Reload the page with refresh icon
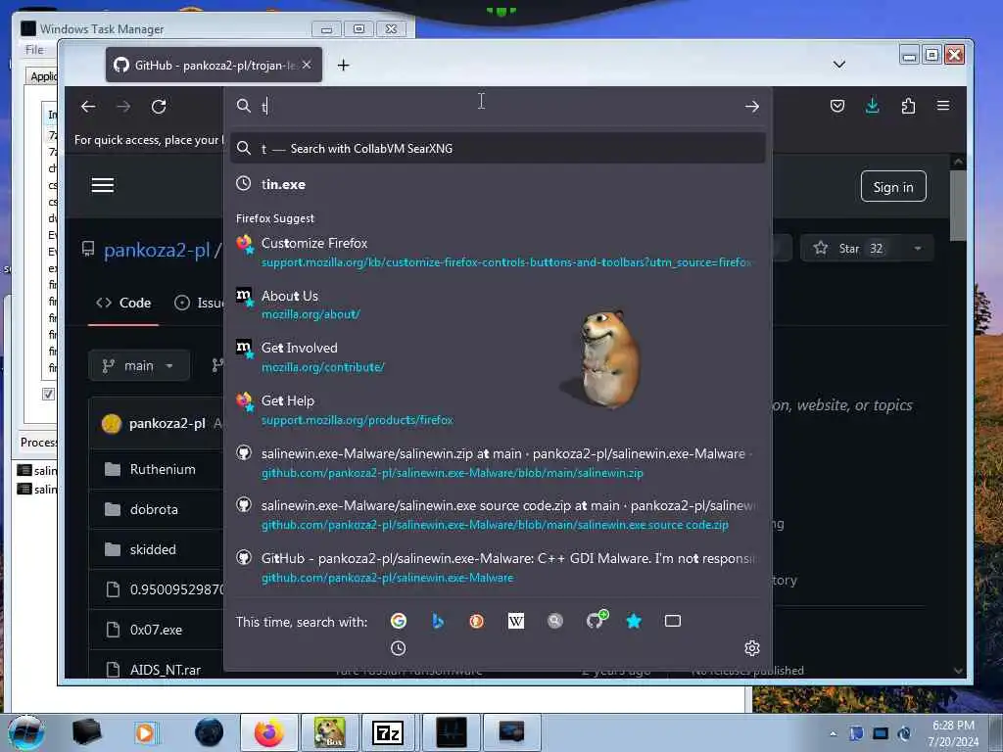This screenshot has height=752, width=1003. (x=159, y=107)
